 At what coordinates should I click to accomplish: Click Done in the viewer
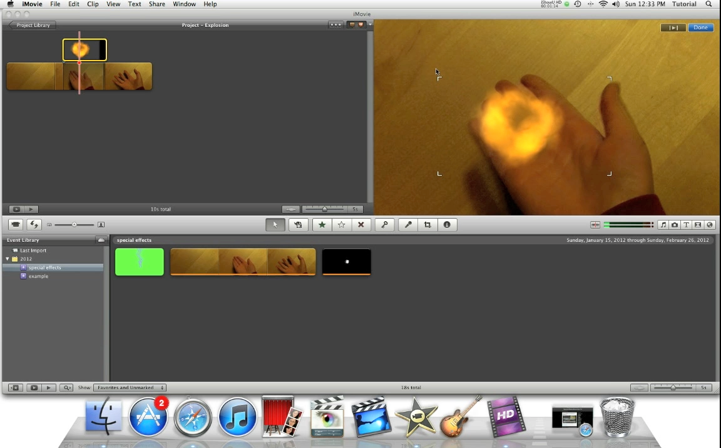[700, 27]
